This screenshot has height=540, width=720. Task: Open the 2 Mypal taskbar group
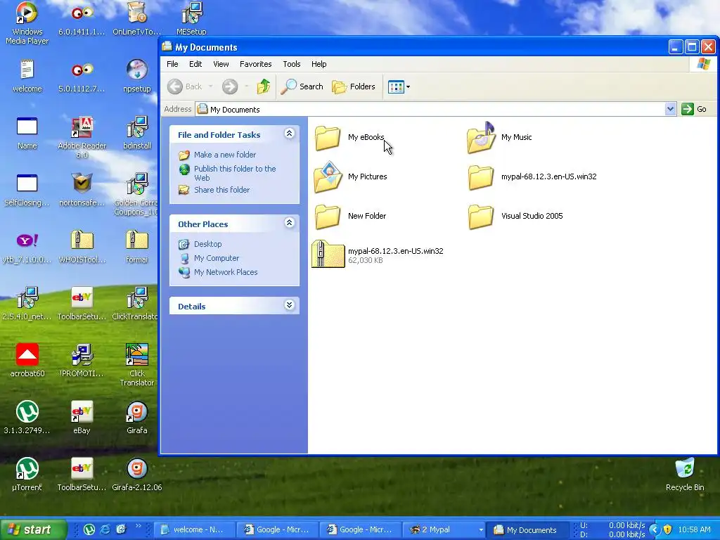click(x=444, y=530)
